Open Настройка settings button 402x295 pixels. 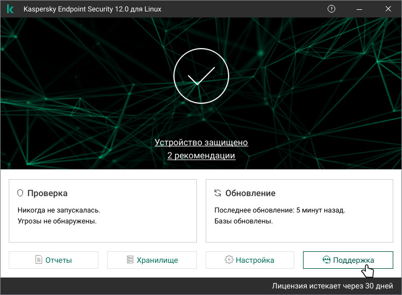(x=250, y=260)
